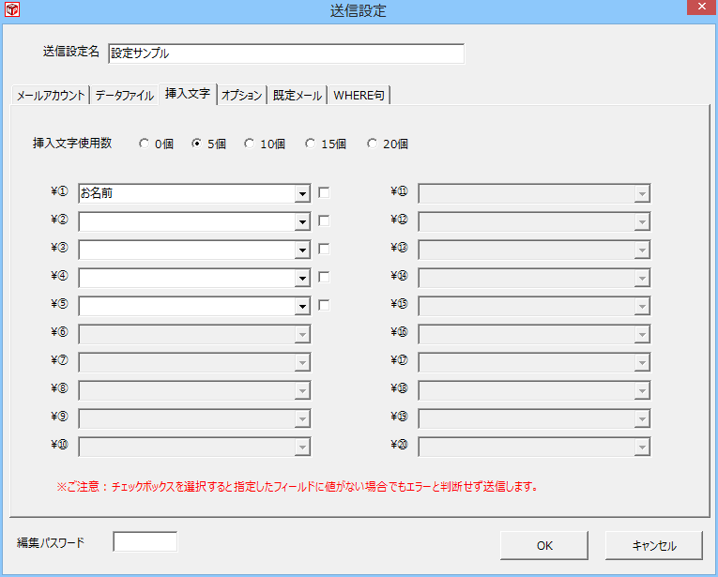
Task: Switch to the WHERE句 tab
Action: pyautogui.click(x=359, y=95)
